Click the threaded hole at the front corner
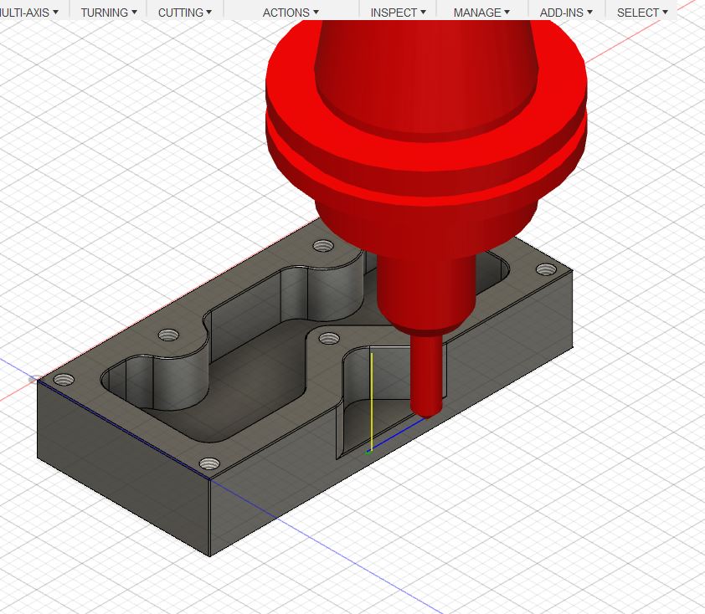The image size is (705, 614). pyautogui.click(x=208, y=463)
